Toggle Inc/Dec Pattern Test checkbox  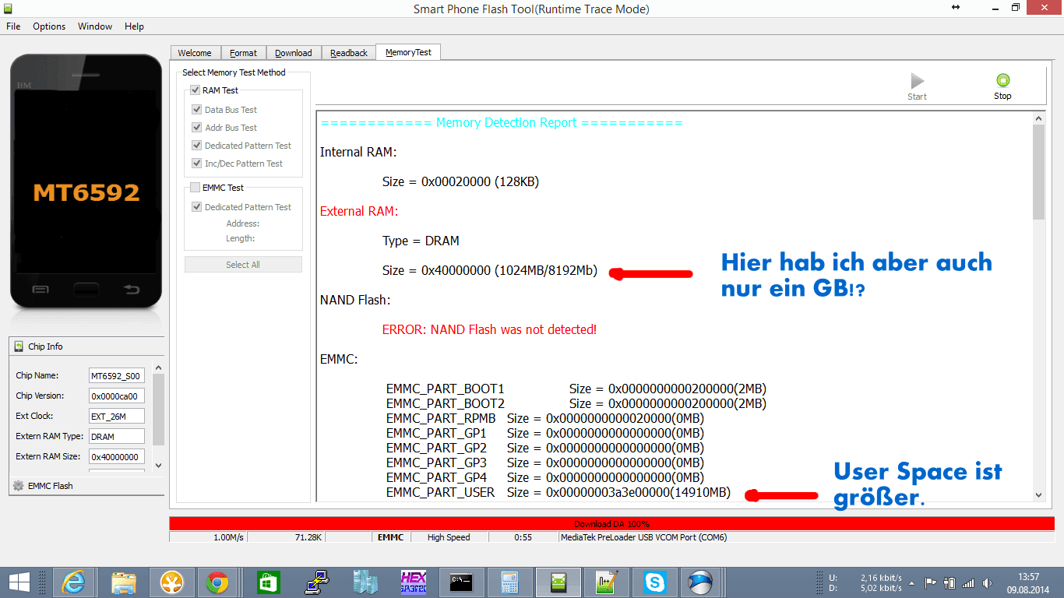(198, 164)
